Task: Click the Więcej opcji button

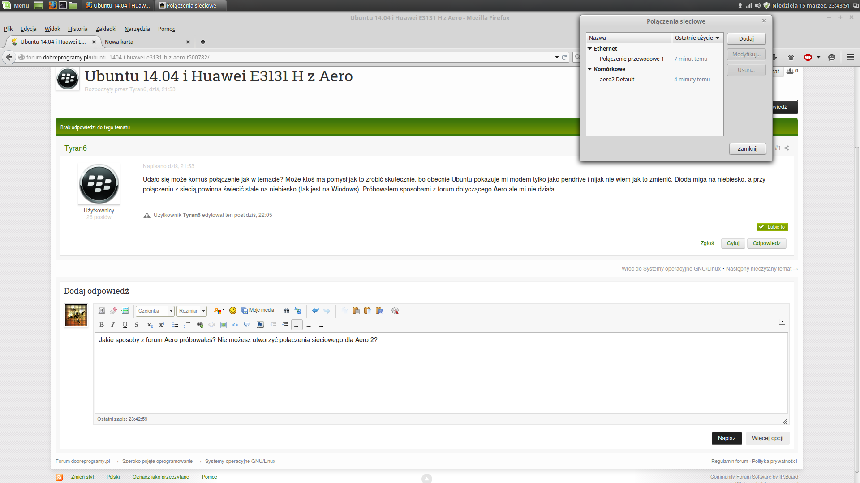Action: [768, 438]
